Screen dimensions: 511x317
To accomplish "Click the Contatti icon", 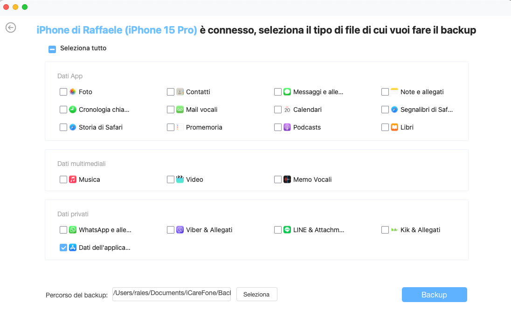I will coord(180,92).
